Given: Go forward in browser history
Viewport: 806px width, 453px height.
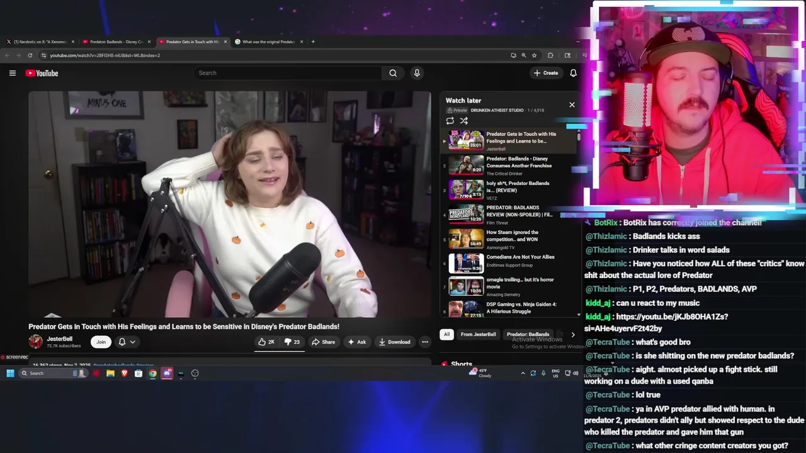Looking at the screenshot, I should 18,55.
